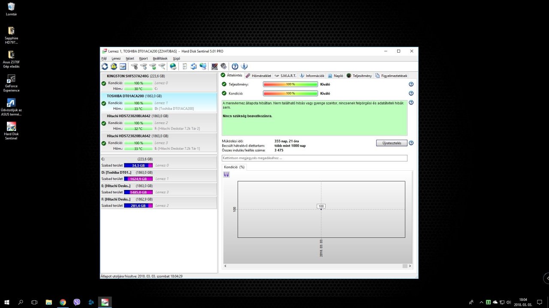Select the E: [Hitachi Desks..] partition
Viewport: 549px width, 308px height.
point(159,189)
